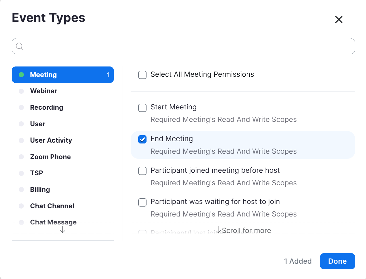This screenshot has width=366, height=279.
Task: Uncheck the End Meeting event
Action: click(142, 139)
